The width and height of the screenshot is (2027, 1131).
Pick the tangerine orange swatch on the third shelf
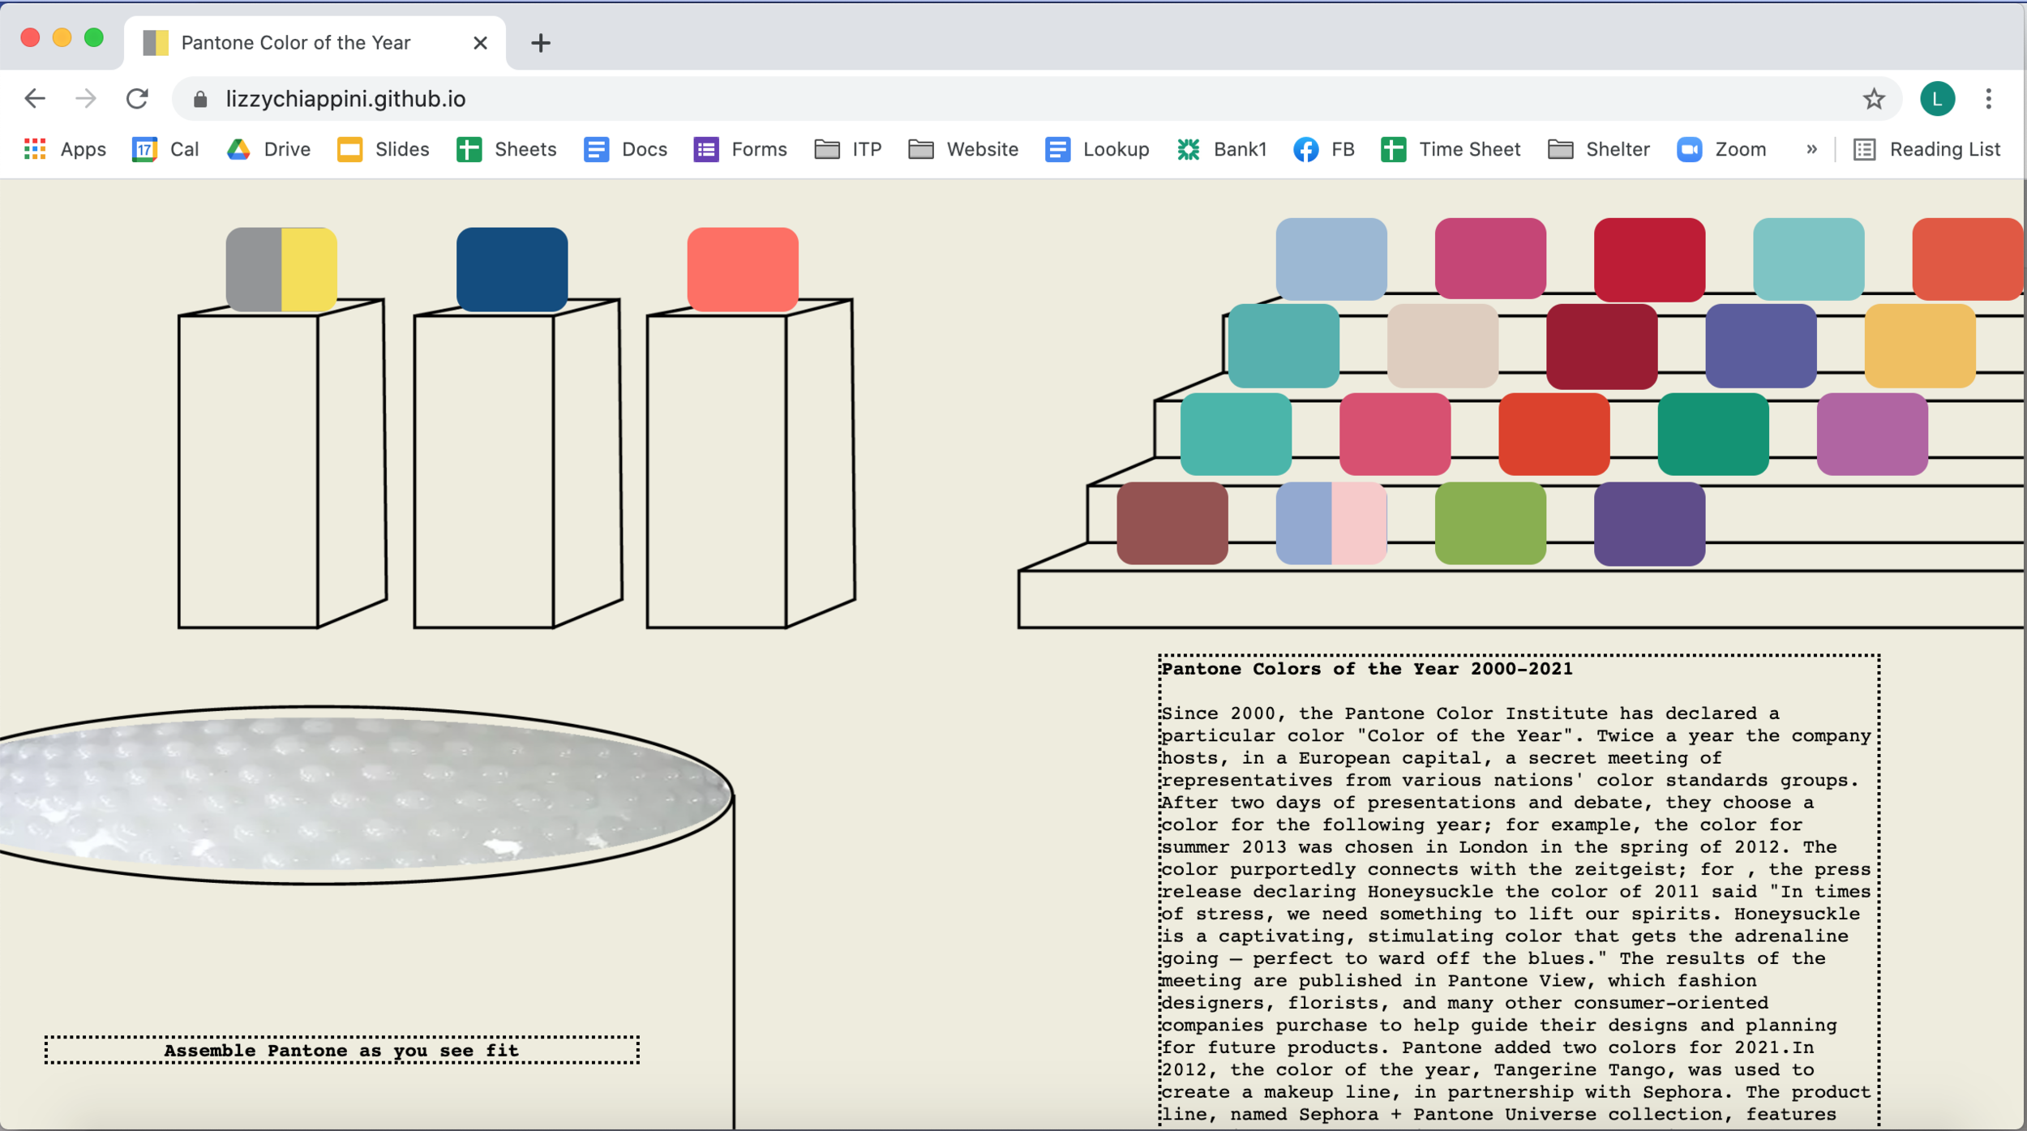tap(1553, 434)
